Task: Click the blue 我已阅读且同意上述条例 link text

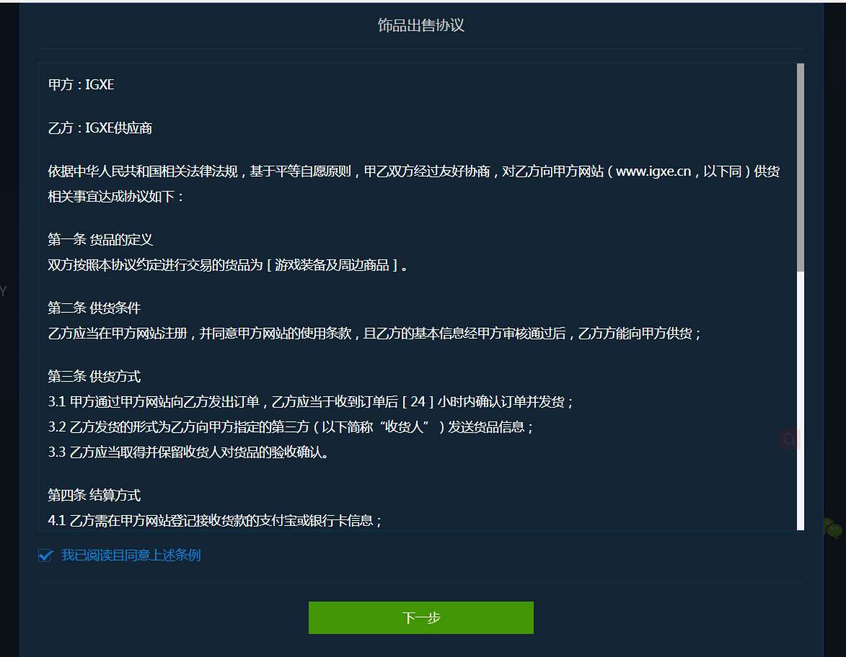Action: (130, 555)
